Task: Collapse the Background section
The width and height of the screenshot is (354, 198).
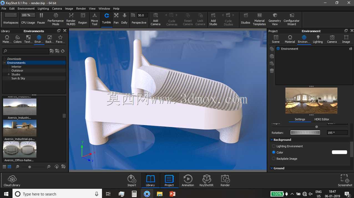Action: tap(272, 140)
